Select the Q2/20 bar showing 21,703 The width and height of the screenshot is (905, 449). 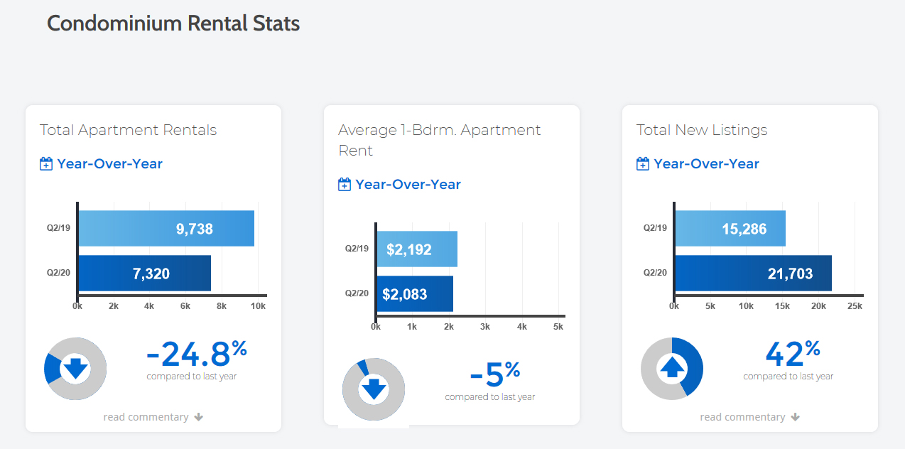(x=754, y=274)
